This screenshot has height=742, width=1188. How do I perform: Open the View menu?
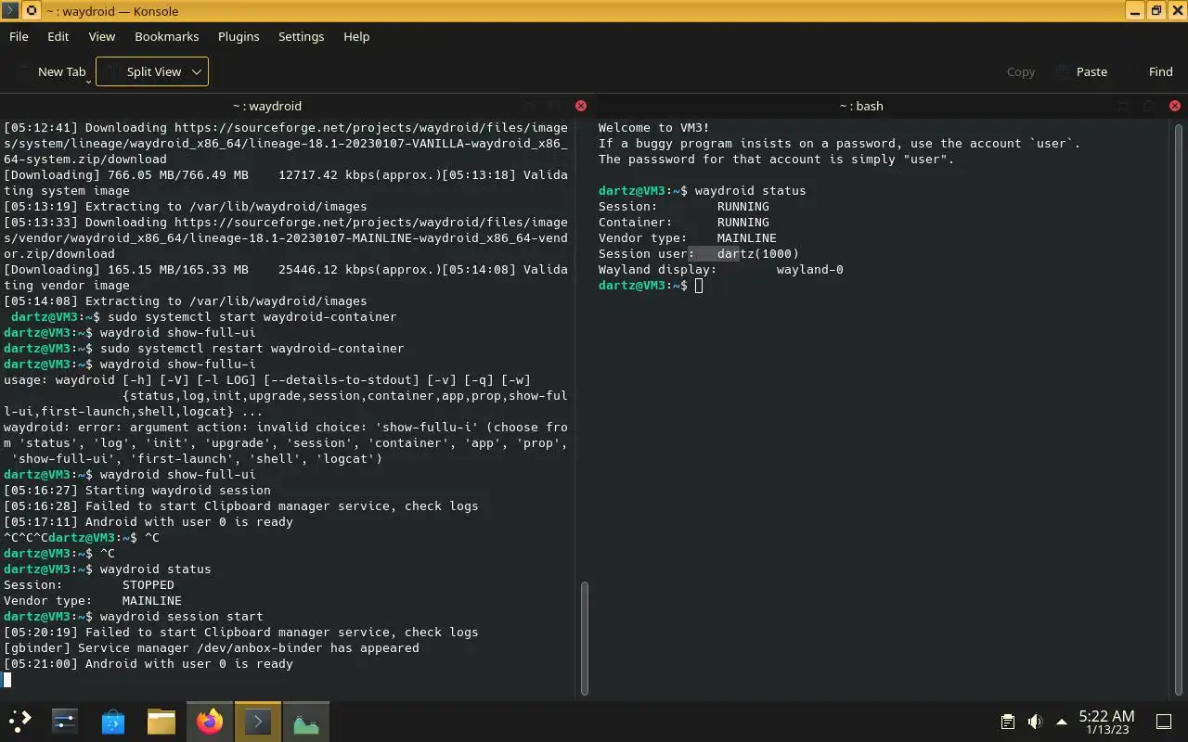point(102,36)
